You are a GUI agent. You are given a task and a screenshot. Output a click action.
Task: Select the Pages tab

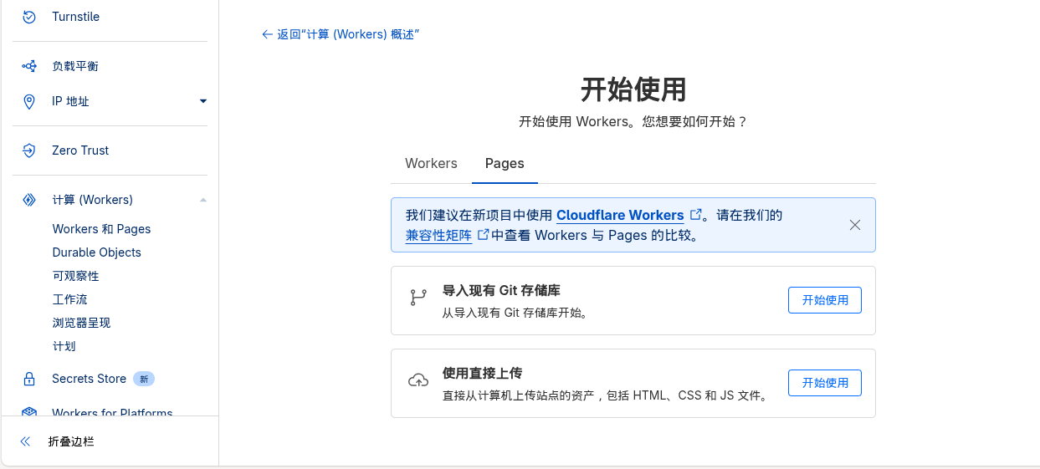click(x=505, y=163)
